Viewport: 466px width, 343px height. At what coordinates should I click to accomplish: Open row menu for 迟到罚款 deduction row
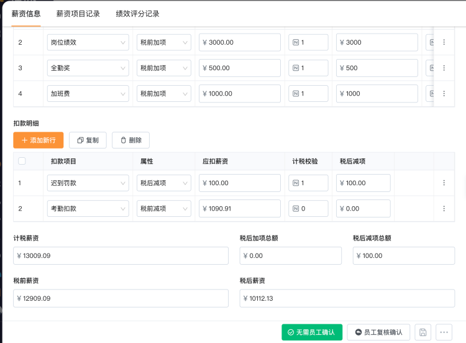click(444, 183)
